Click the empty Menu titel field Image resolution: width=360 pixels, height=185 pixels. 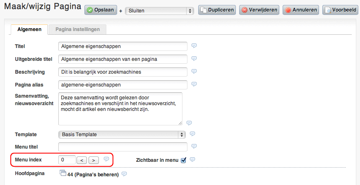(123, 147)
